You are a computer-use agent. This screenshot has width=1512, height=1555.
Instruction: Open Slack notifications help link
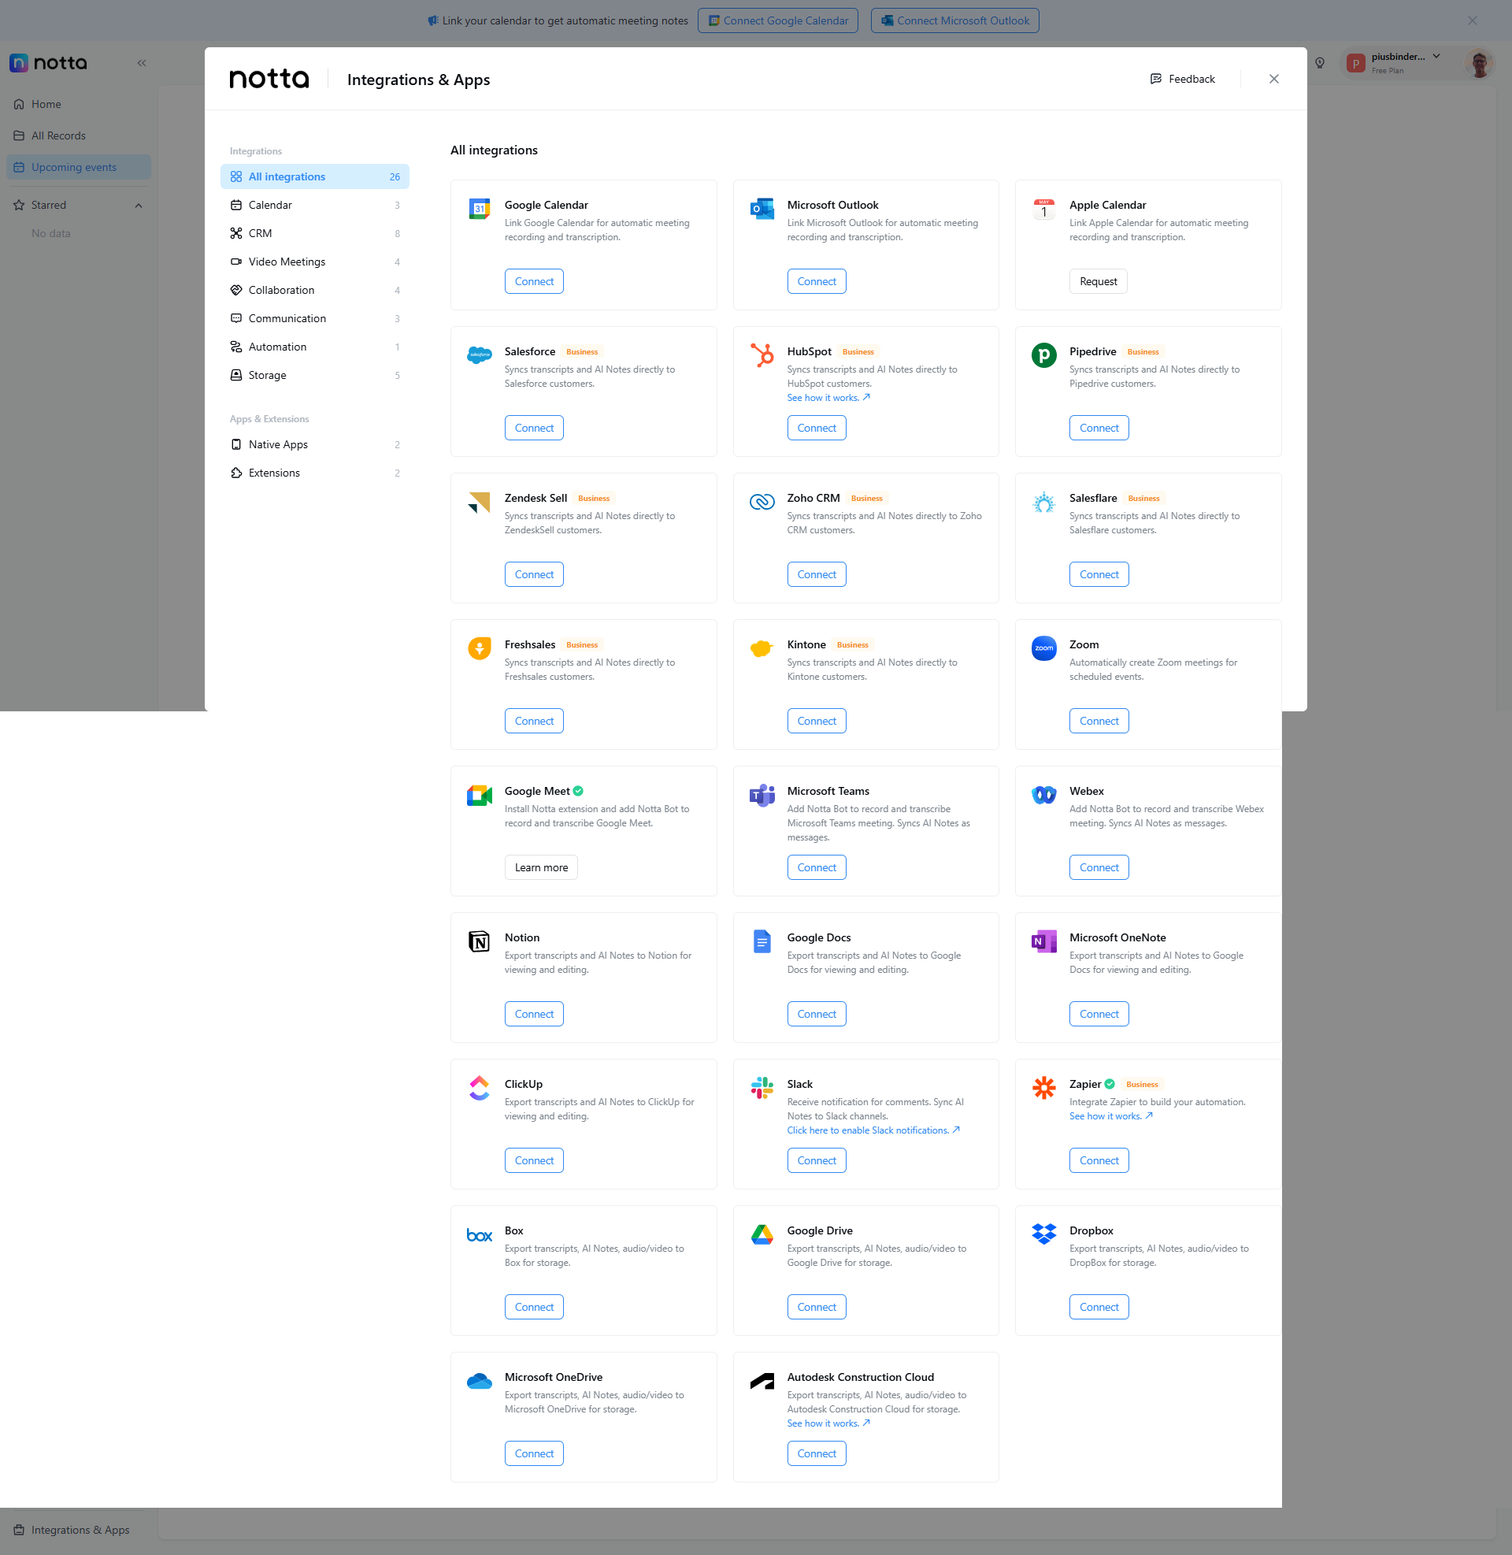873,1130
